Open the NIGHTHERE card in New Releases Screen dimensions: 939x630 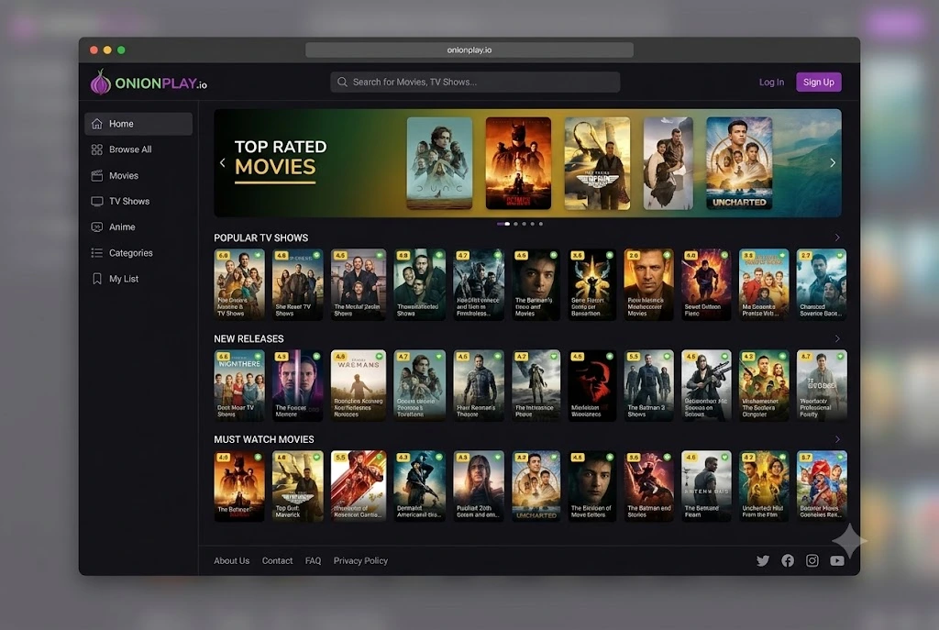click(x=239, y=385)
